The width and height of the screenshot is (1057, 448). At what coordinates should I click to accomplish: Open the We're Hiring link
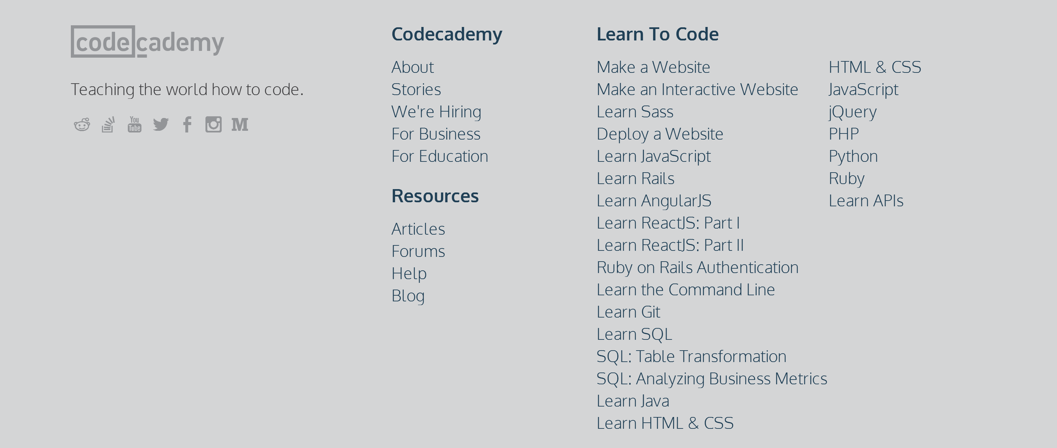436,112
